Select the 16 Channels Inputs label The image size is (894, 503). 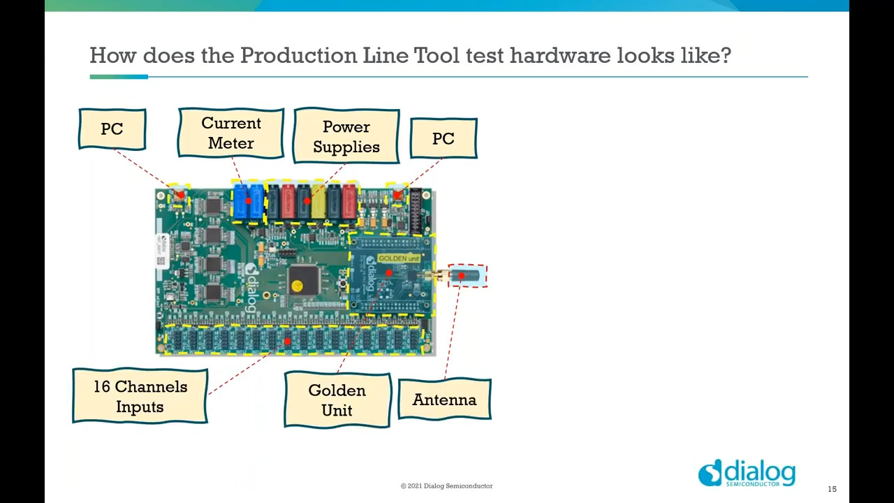[140, 396]
